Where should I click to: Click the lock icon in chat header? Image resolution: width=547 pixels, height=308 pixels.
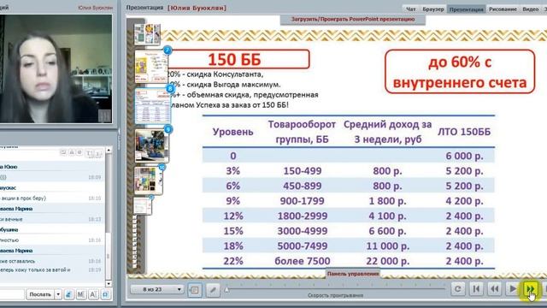(72, 152)
